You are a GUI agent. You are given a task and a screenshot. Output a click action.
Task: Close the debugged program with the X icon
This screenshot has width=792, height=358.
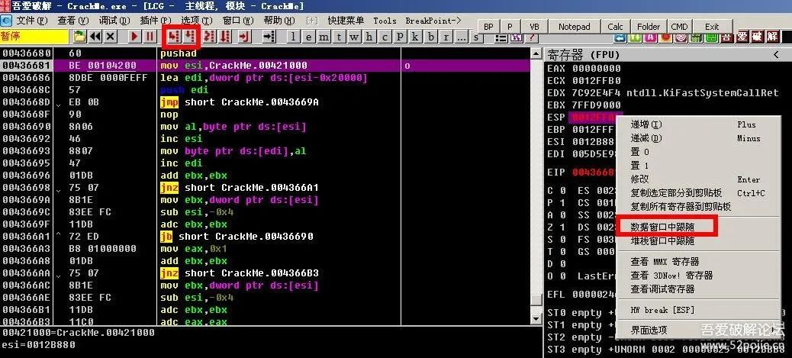pos(111,37)
